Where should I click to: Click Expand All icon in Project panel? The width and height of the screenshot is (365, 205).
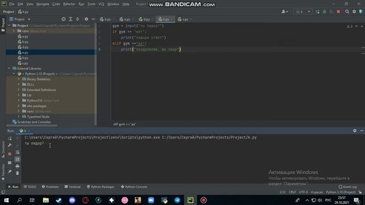click(x=71, y=19)
